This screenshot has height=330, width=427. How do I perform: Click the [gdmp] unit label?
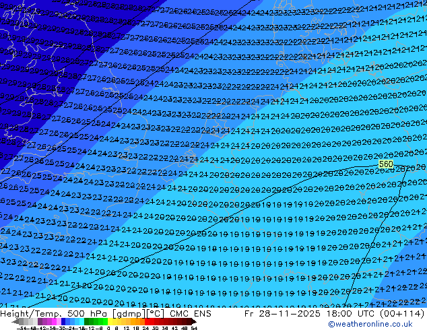pyautogui.click(x=129, y=314)
